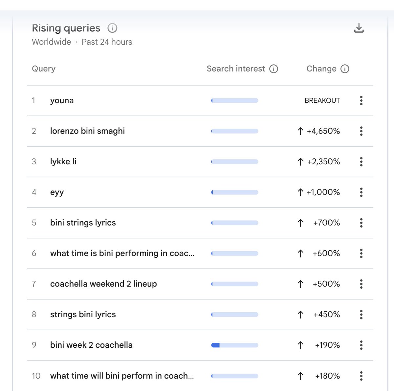Show Search interest info tooltip
This screenshot has width=394, height=391.
pos(274,69)
